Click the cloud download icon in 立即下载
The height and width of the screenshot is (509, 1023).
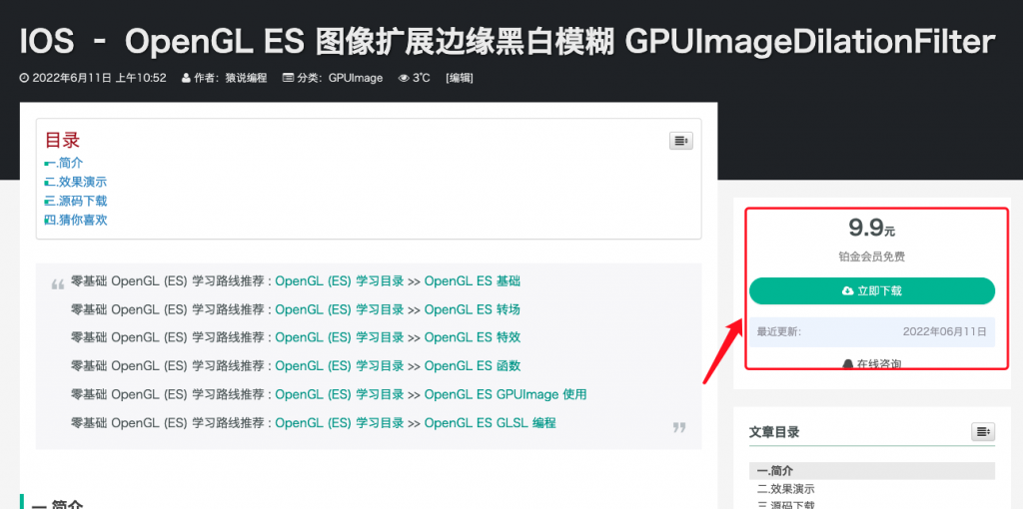point(848,291)
